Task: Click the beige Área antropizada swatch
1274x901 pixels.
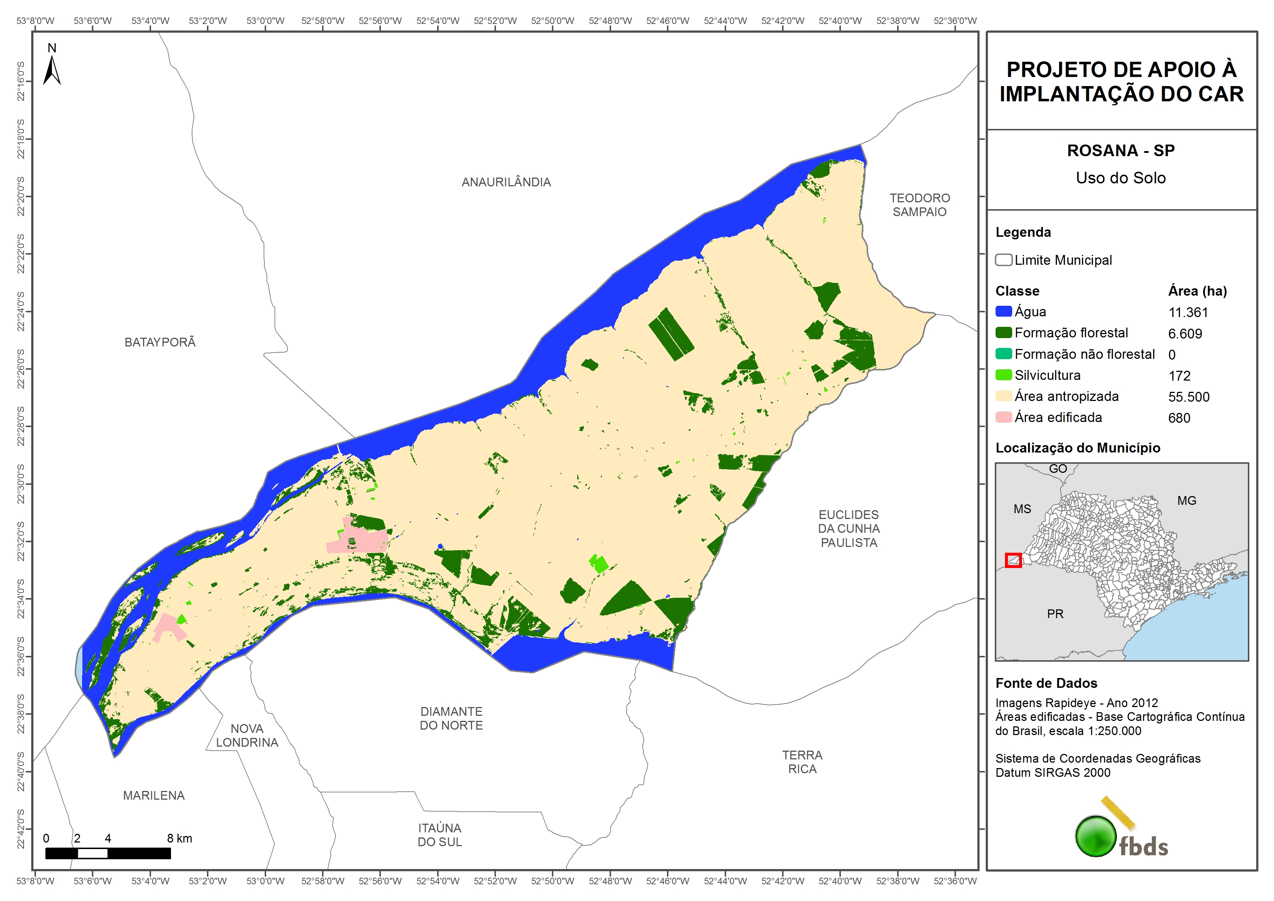Action: [1003, 396]
